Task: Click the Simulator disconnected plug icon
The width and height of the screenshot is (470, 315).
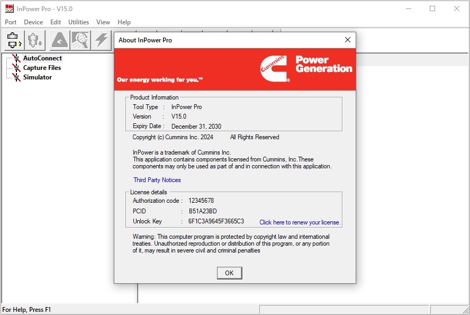Action: click(x=16, y=77)
